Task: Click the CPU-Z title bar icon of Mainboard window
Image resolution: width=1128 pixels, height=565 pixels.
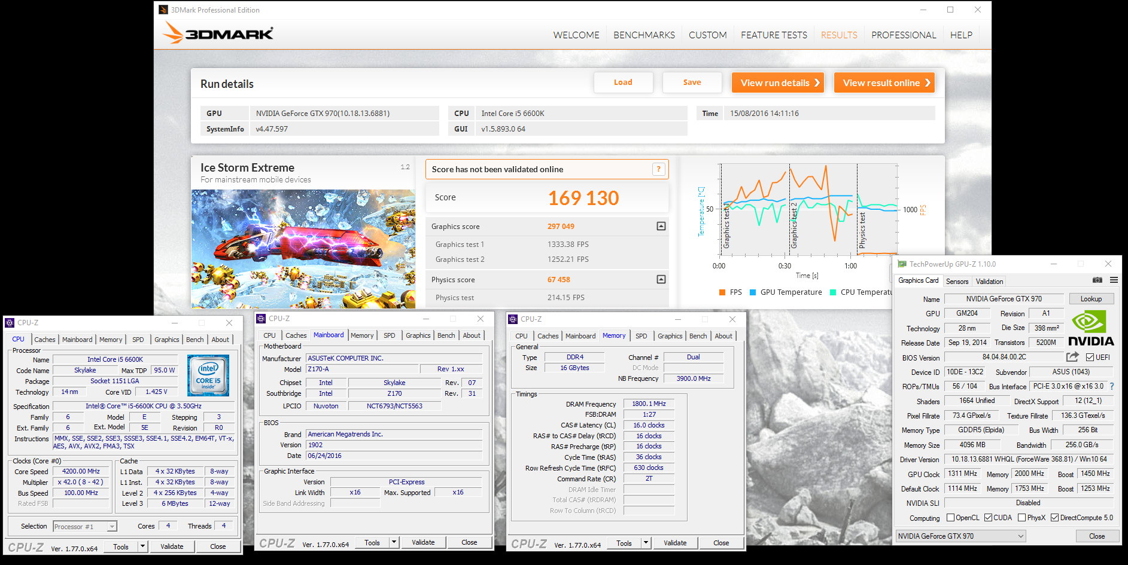Action: coord(261,319)
